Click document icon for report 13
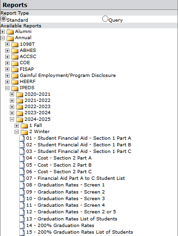 point(22,219)
